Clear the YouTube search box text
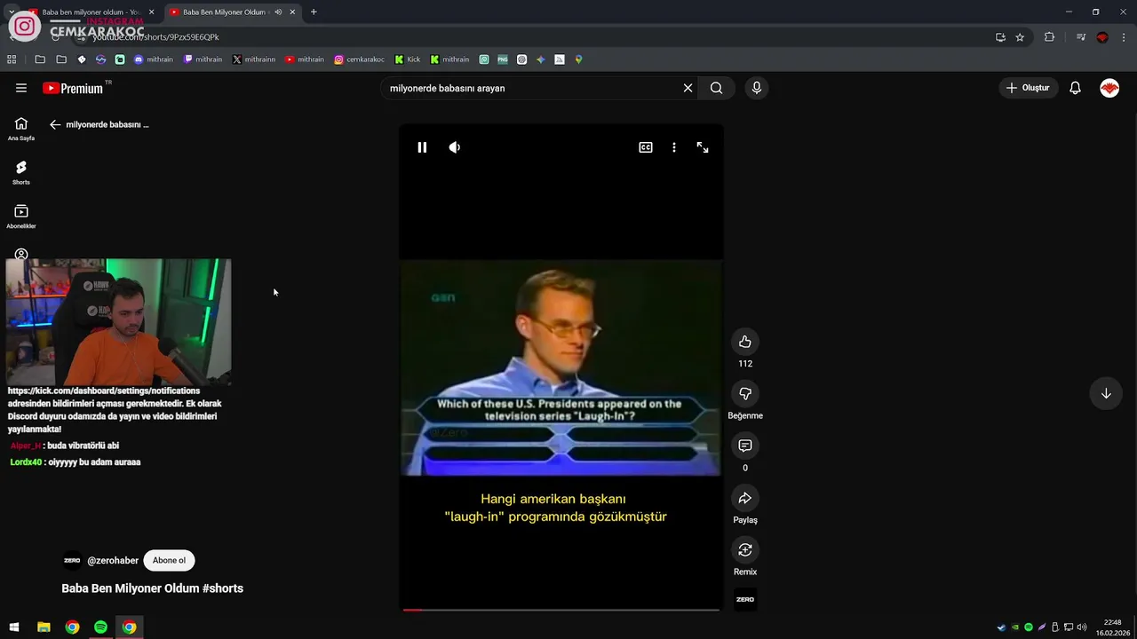 point(688,88)
